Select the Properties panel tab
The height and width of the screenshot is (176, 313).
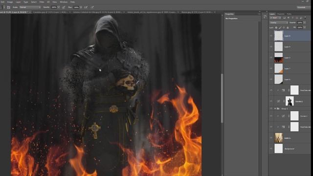point(229,14)
